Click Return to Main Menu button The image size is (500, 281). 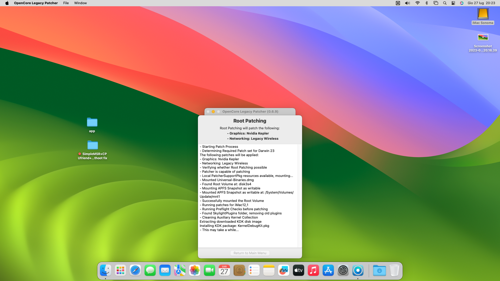tap(250, 253)
